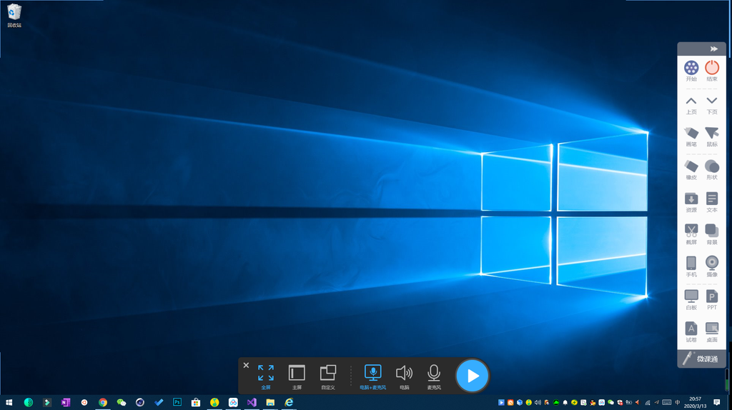
Task: Click the QQ penguin tray icon
Action: click(593, 403)
